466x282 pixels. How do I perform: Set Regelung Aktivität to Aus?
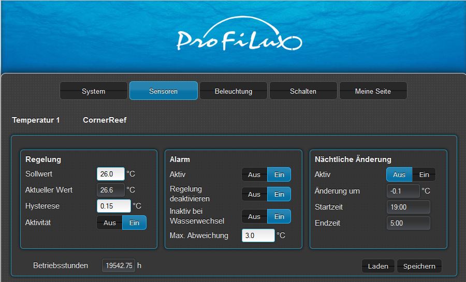tap(110, 222)
